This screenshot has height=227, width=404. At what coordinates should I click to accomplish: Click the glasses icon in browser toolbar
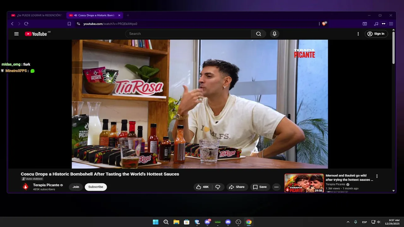pos(383,24)
